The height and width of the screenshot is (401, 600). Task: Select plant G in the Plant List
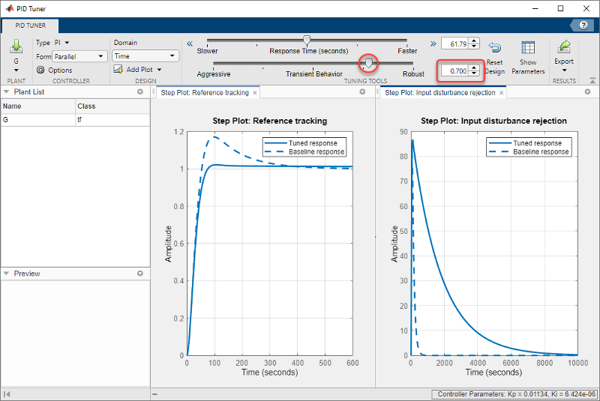(38, 120)
